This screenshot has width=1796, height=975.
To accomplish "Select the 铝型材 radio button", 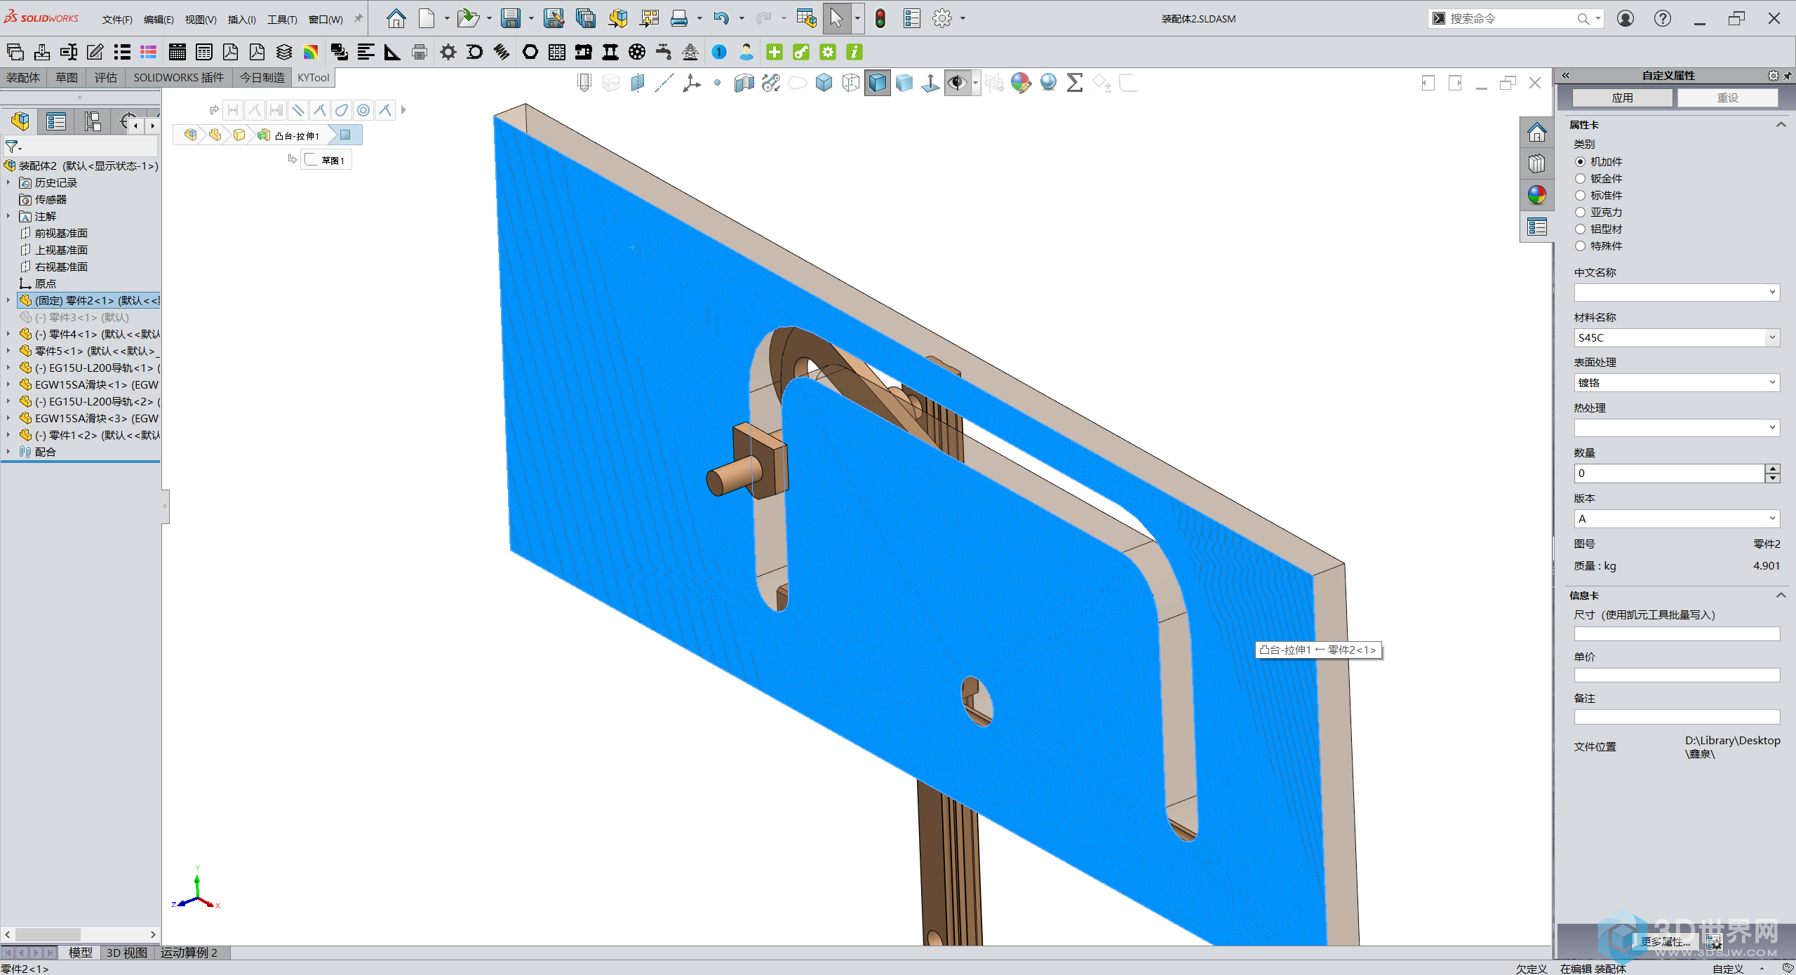I will (x=1581, y=229).
